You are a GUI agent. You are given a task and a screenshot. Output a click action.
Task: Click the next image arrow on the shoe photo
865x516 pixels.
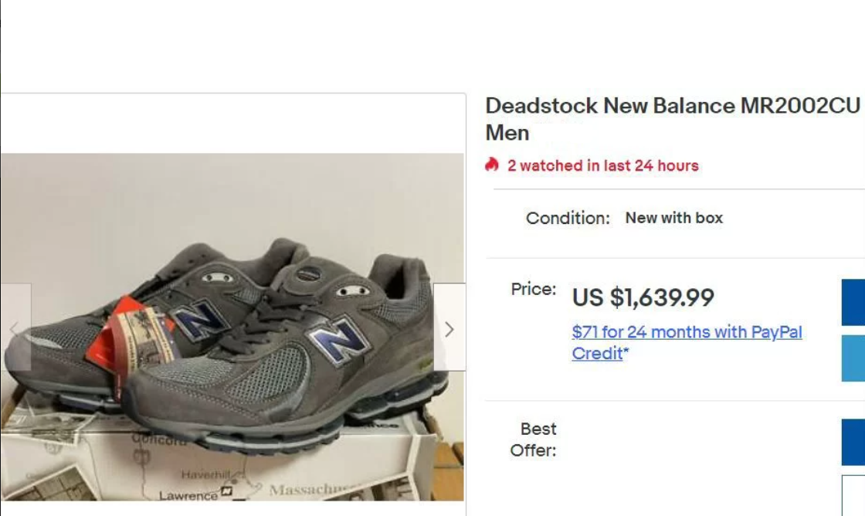[449, 328]
